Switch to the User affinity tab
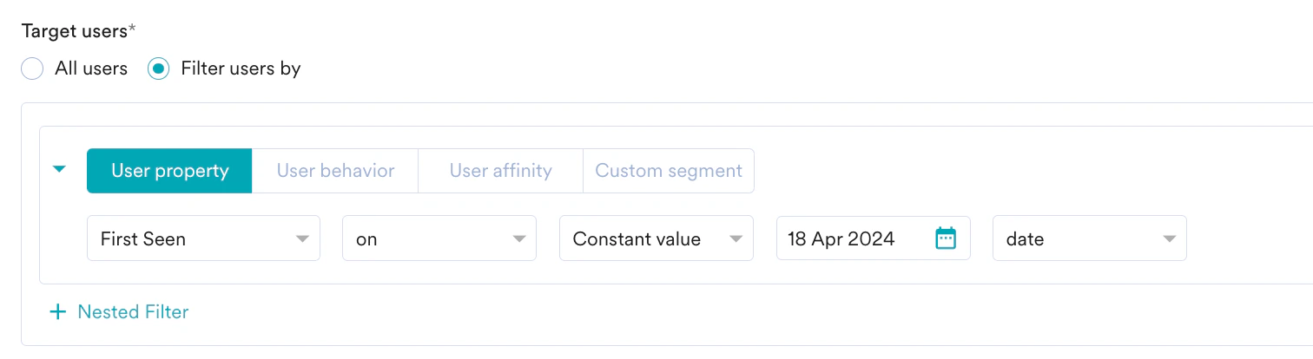 coord(500,171)
